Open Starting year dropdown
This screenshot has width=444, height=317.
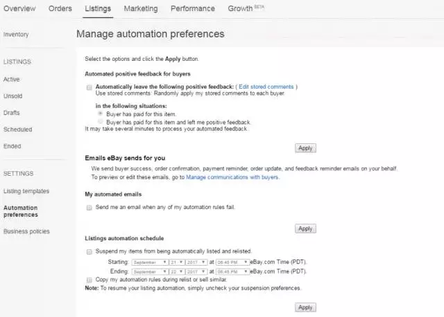click(196, 262)
